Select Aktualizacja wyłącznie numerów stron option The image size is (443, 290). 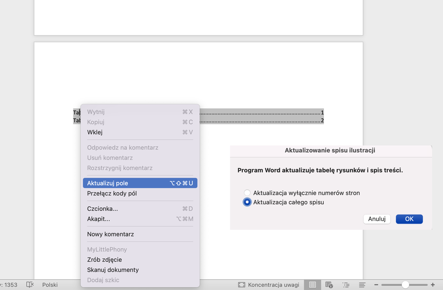click(x=247, y=193)
